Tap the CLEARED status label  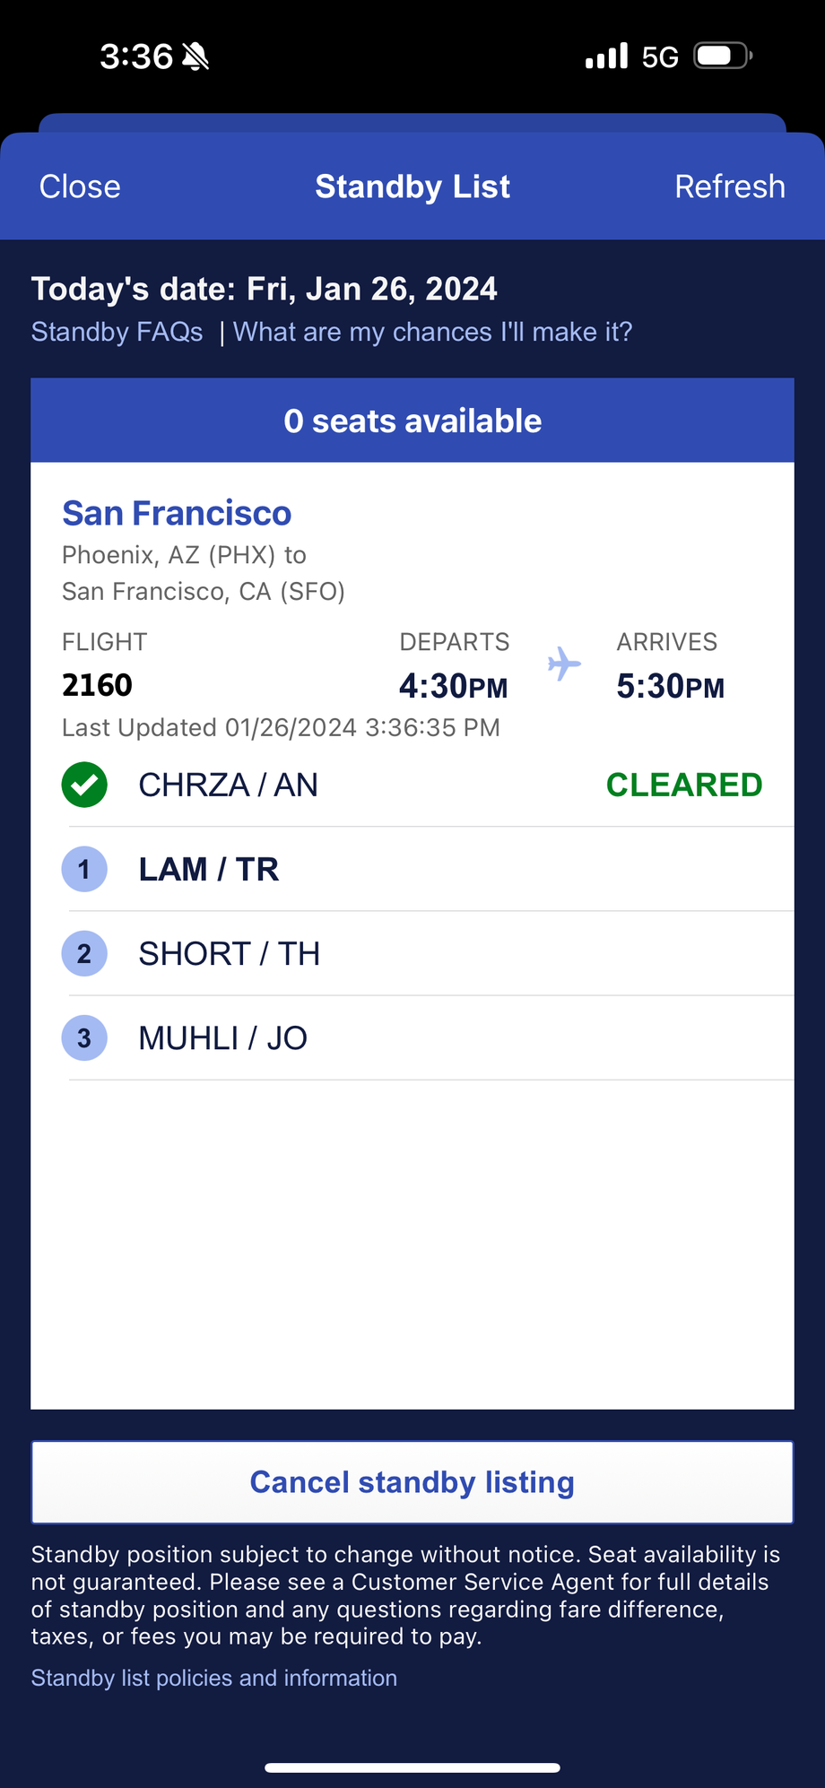pos(684,785)
